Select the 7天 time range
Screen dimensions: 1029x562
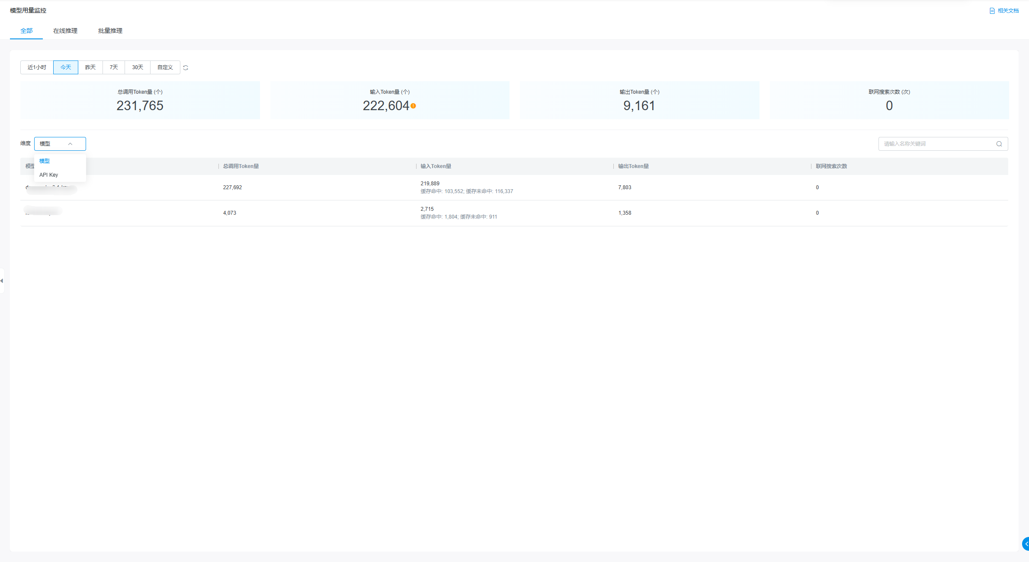tap(114, 67)
